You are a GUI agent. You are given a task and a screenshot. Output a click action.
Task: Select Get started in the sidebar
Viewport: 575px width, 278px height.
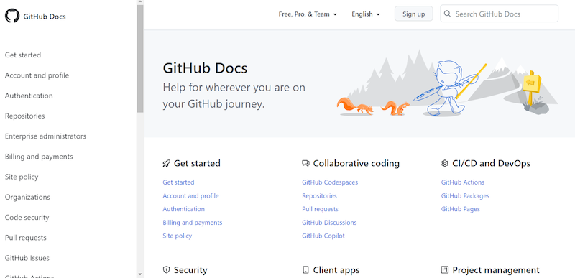coord(23,55)
